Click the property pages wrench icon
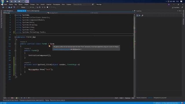The height and width of the screenshot is (104, 185). coord(143,15)
